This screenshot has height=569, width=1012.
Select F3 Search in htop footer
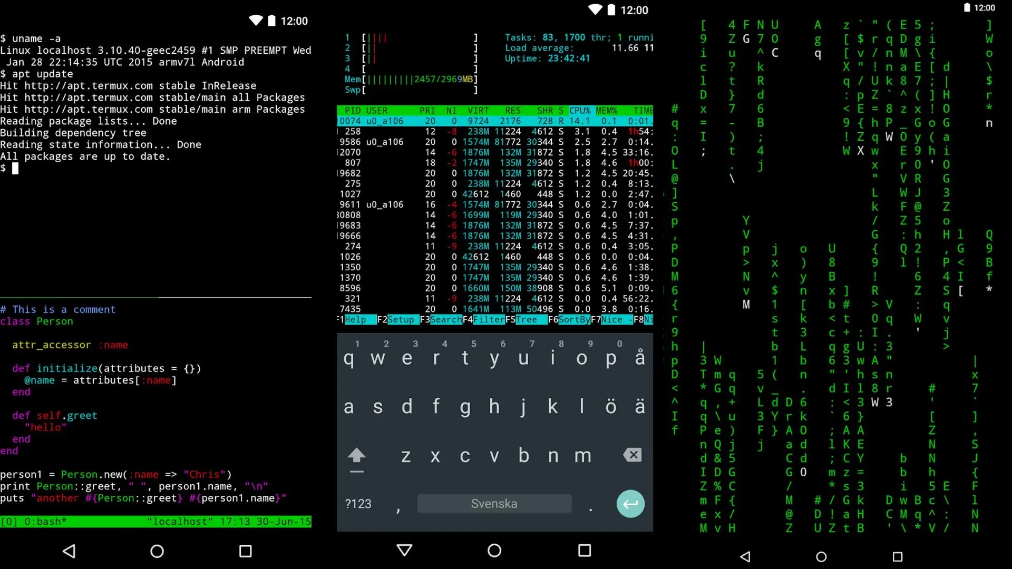(445, 320)
